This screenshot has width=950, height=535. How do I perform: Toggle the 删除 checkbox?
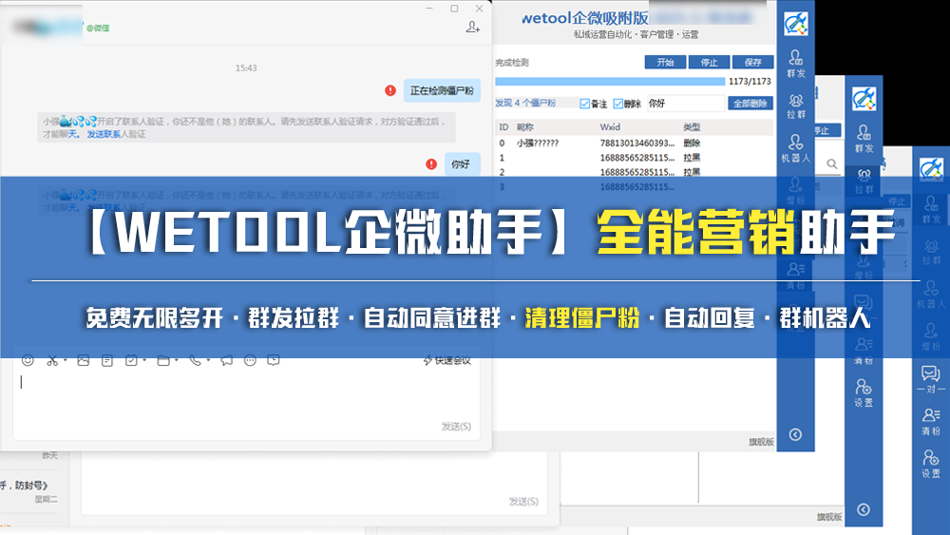tap(618, 104)
